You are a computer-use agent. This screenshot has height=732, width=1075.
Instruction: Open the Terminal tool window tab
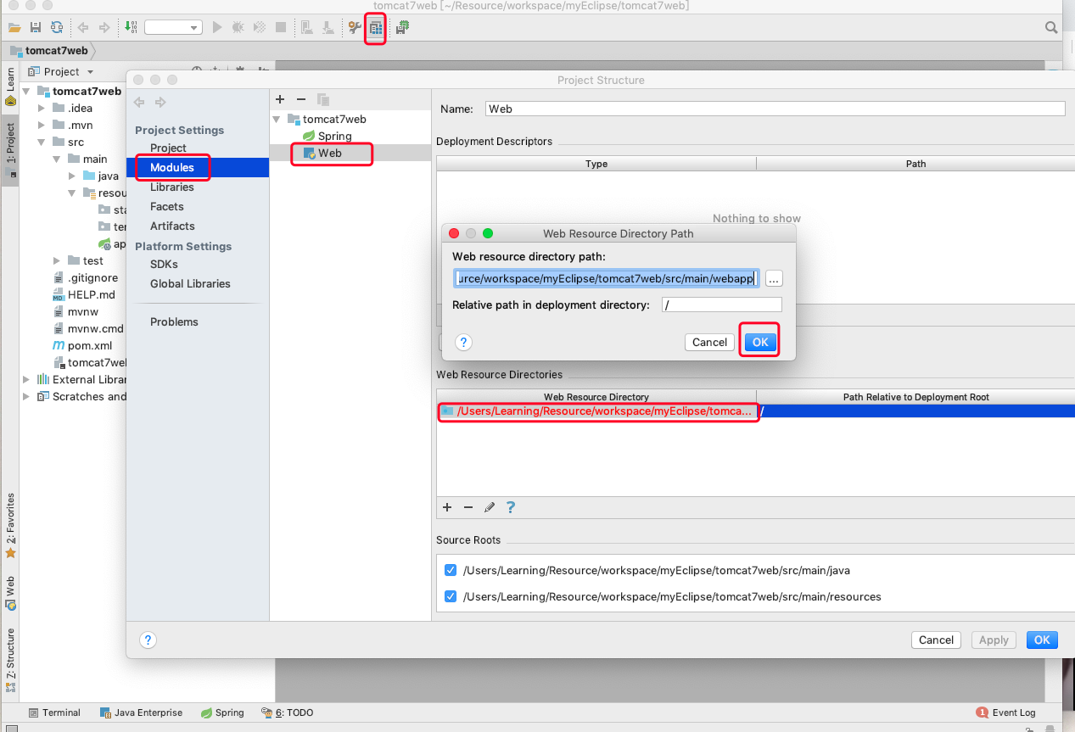pyautogui.click(x=54, y=712)
